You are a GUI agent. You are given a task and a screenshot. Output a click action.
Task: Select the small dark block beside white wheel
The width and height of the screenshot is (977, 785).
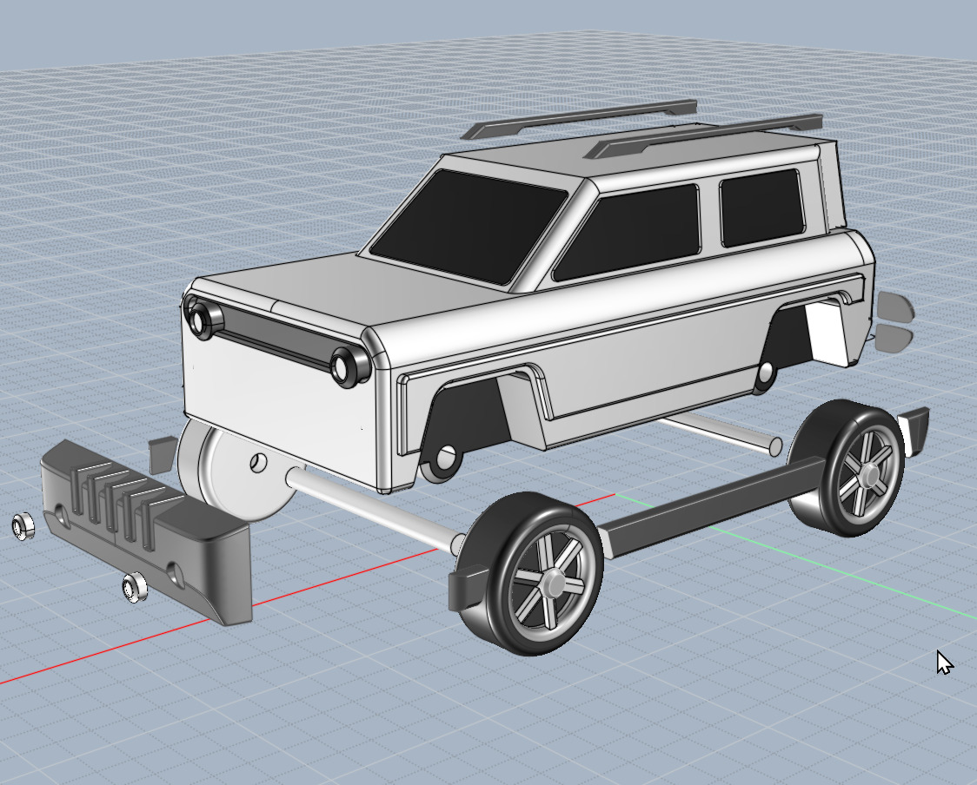163,454
